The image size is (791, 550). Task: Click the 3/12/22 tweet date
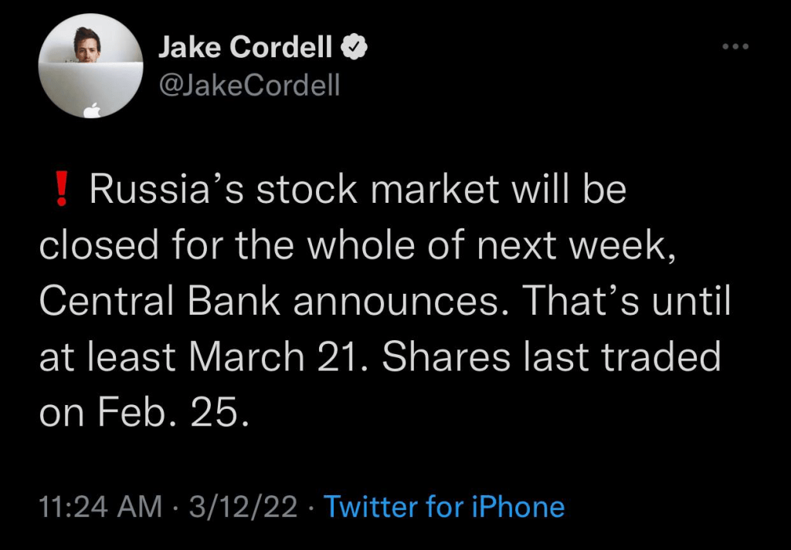(x=243, y=507)
